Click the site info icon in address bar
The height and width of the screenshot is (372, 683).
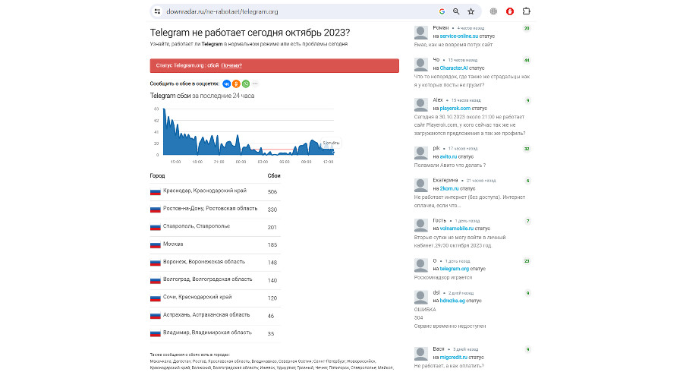(156, 11)
